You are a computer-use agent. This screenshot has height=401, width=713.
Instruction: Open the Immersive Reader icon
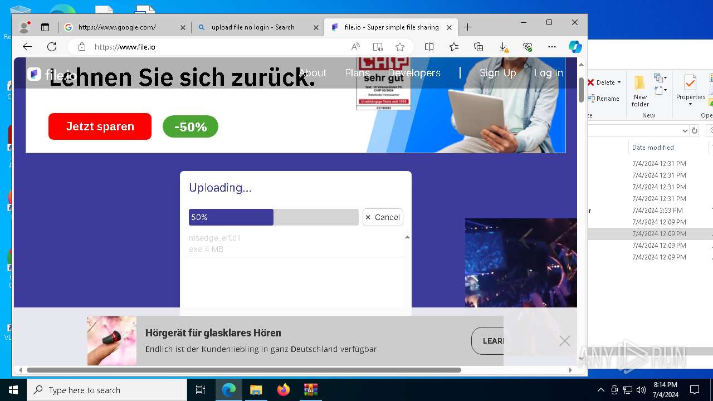[x=378, y=47]
